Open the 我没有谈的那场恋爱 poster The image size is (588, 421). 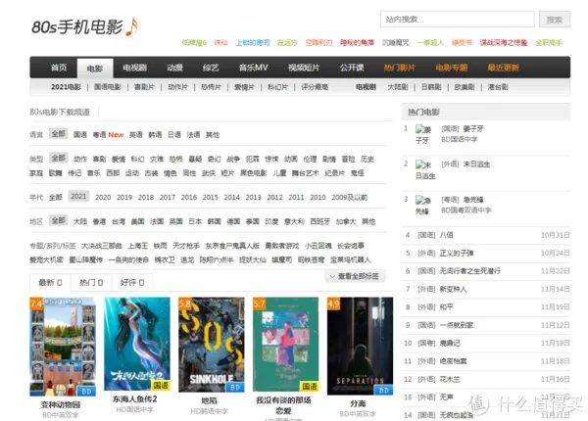[286, 345]
